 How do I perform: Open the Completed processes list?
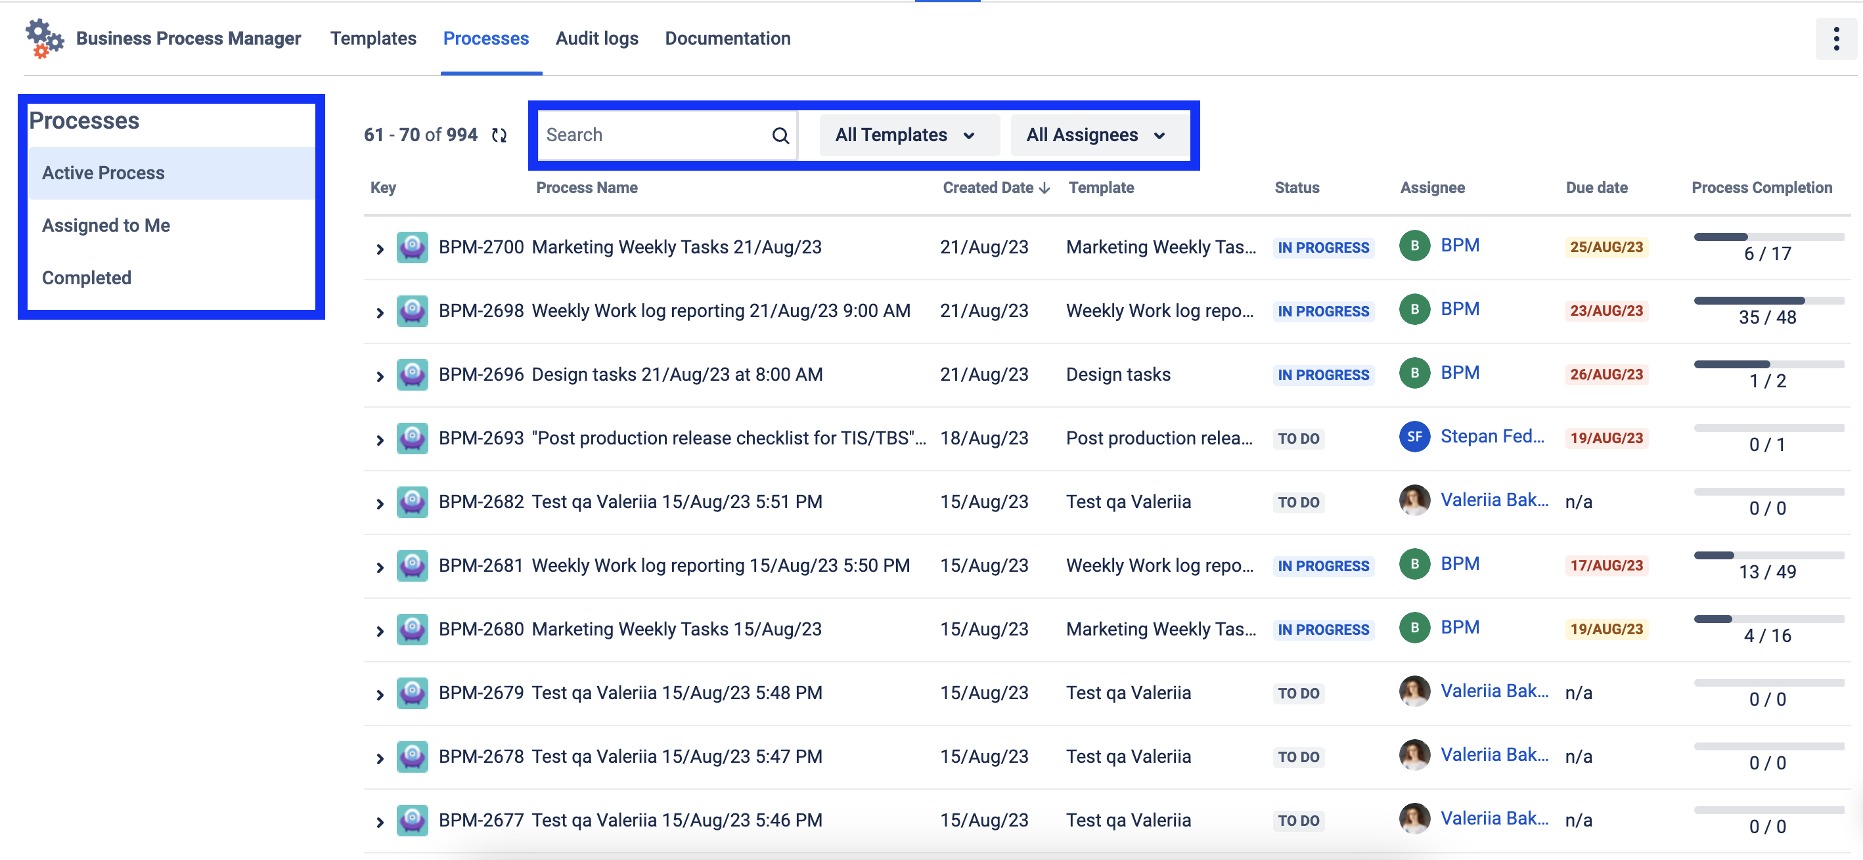click(x=87, y=278)
